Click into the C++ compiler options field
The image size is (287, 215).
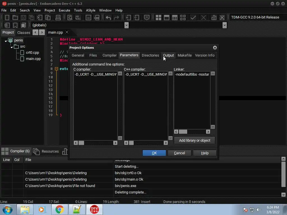coord(146,106)
